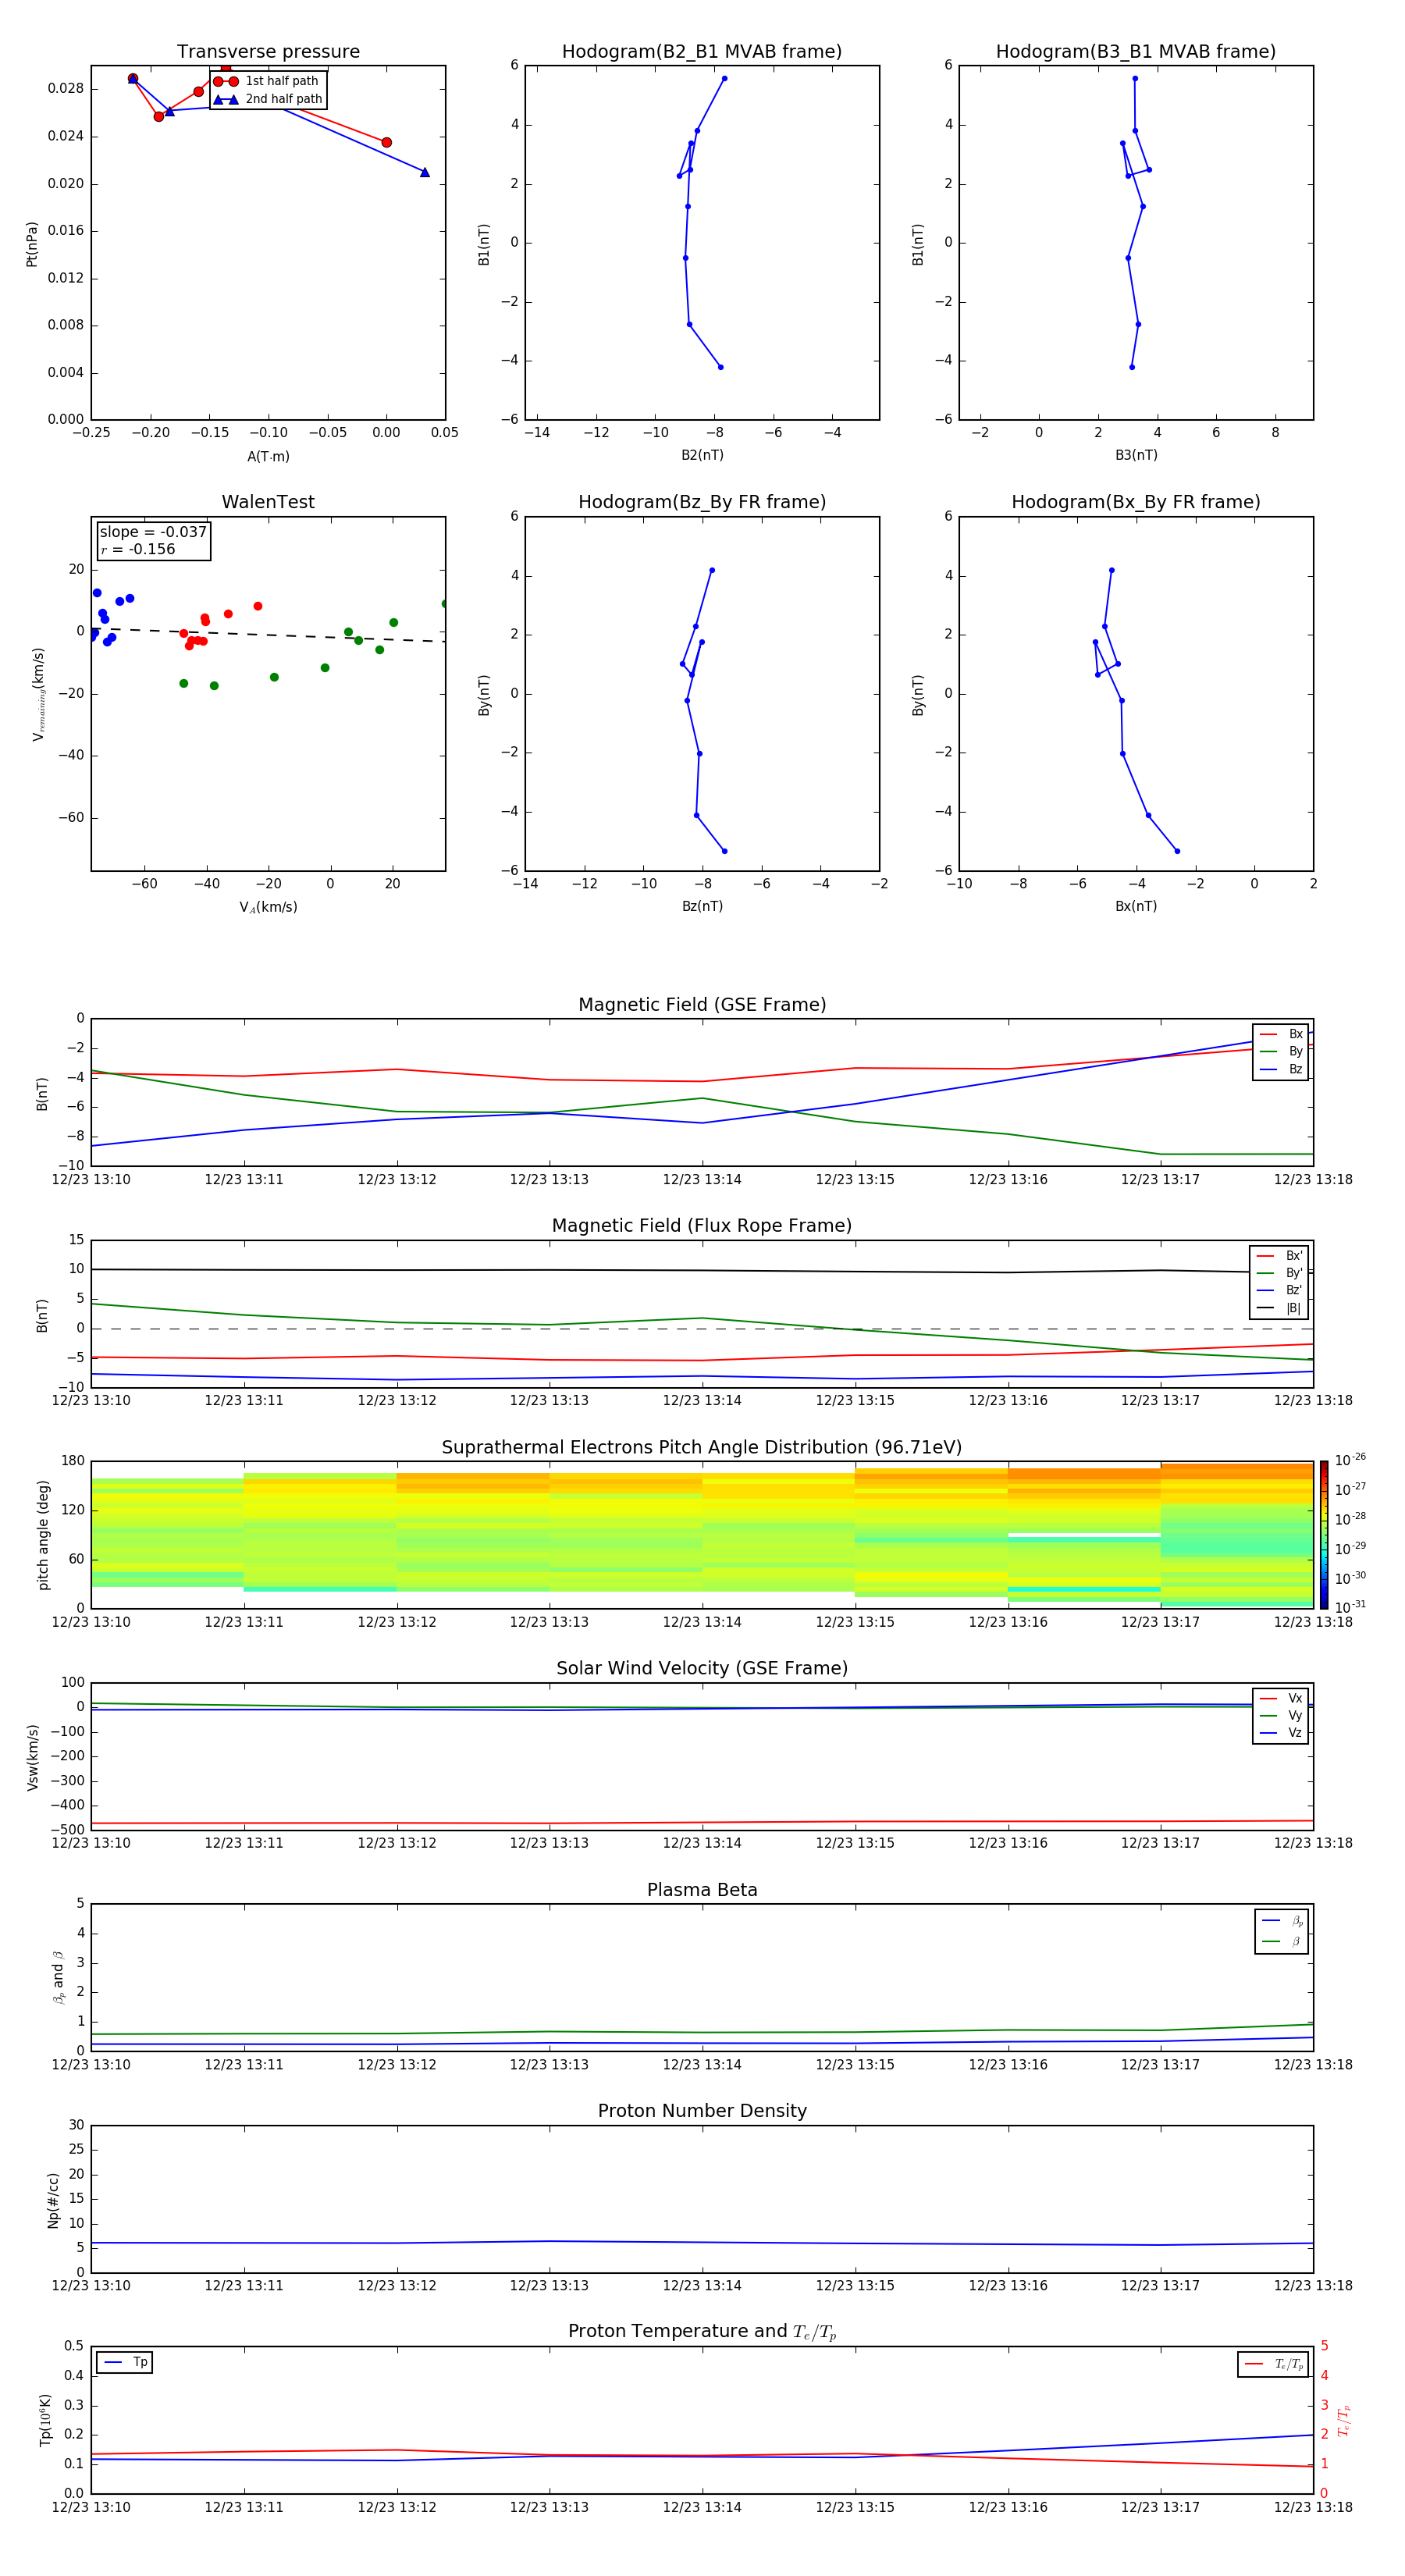Click the "Magnetic Field (GSE Frame)" title
1405x2576 pixels.
tap(702, 1005)
